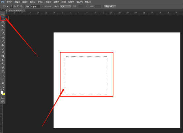The width and height of the screenshot is (183, 133).
Task: Select the Magic Wand tool
Action: [3, 26]
